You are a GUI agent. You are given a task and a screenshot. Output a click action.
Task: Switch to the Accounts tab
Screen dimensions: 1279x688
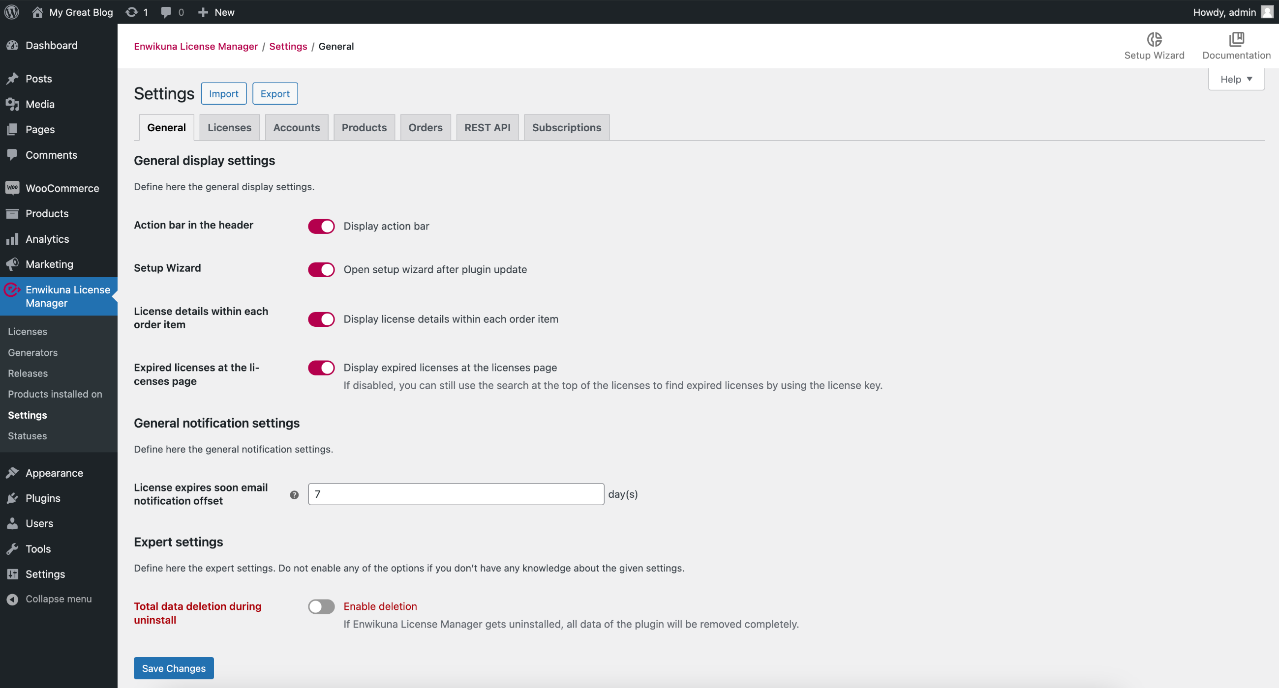297,127
